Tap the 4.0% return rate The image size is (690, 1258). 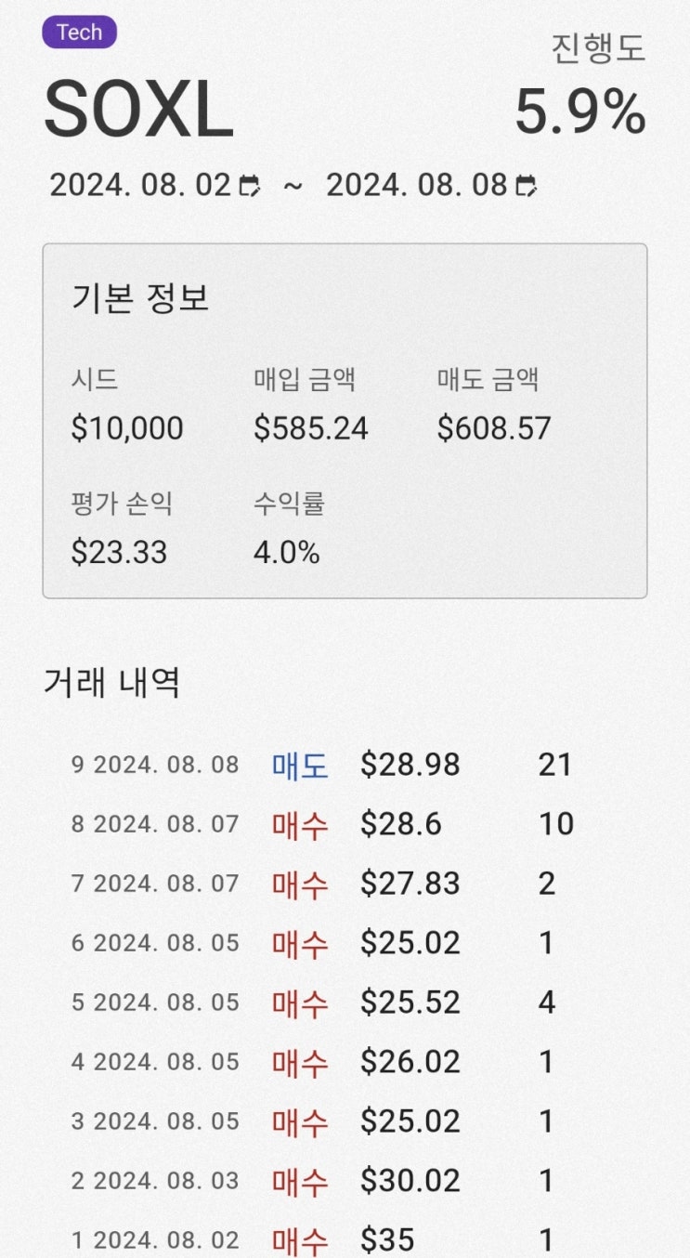pos(286,553)
